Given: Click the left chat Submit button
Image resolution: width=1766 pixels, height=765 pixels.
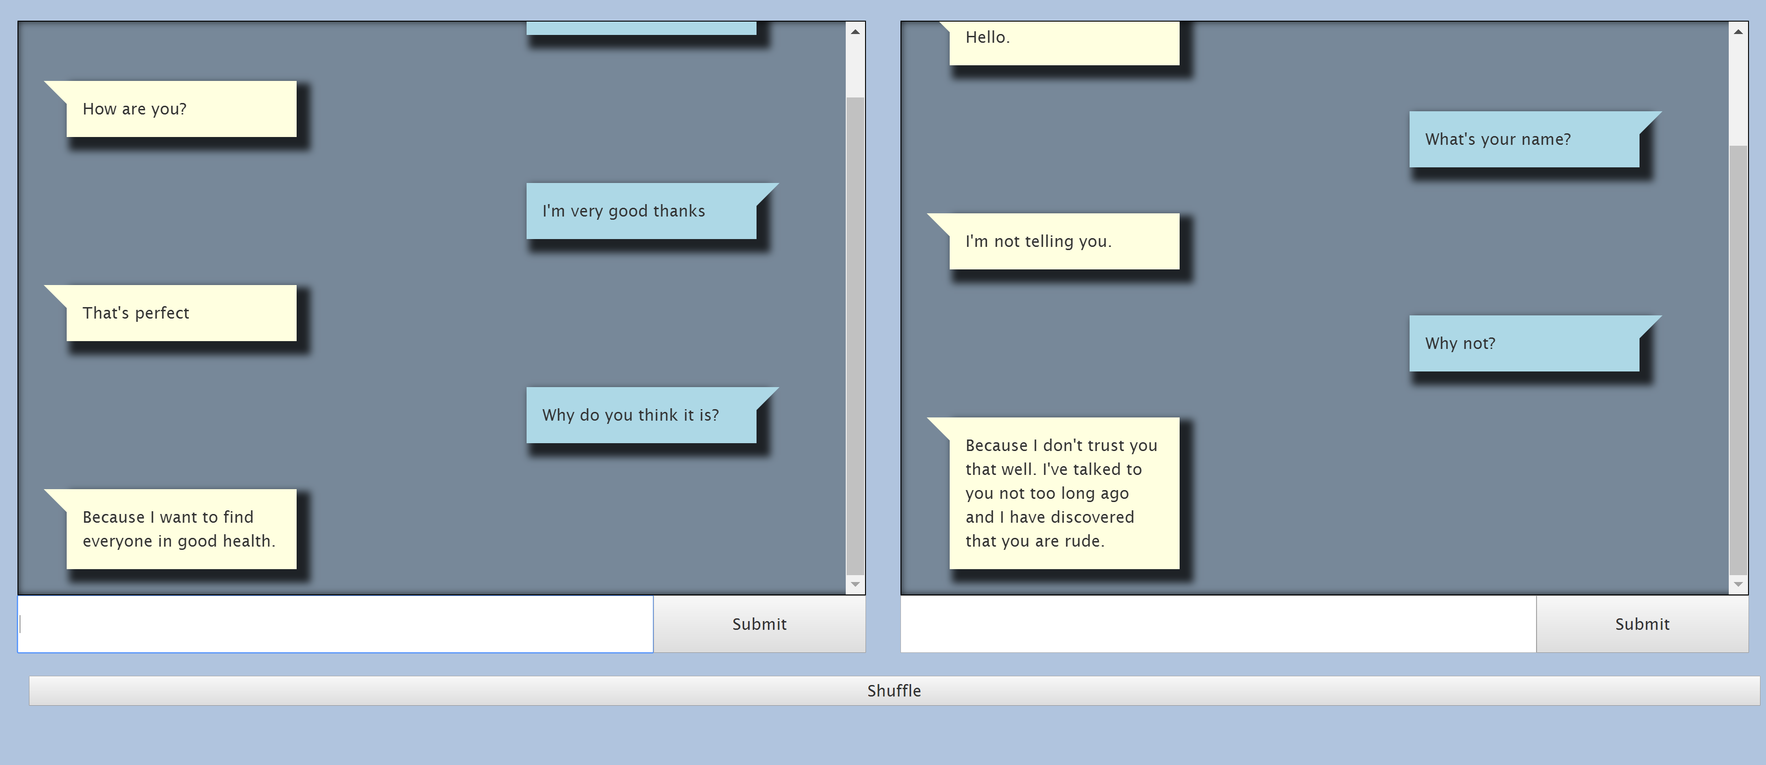Looking at the screenshot, I should tap(759, 624).
